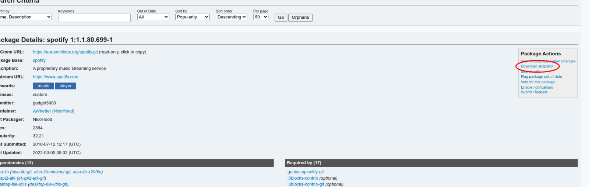Vote for this package
589x187 pixels.
538,82
